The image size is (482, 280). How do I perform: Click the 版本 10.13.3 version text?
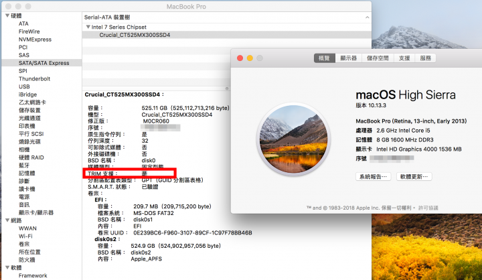[x=371, y=105]
